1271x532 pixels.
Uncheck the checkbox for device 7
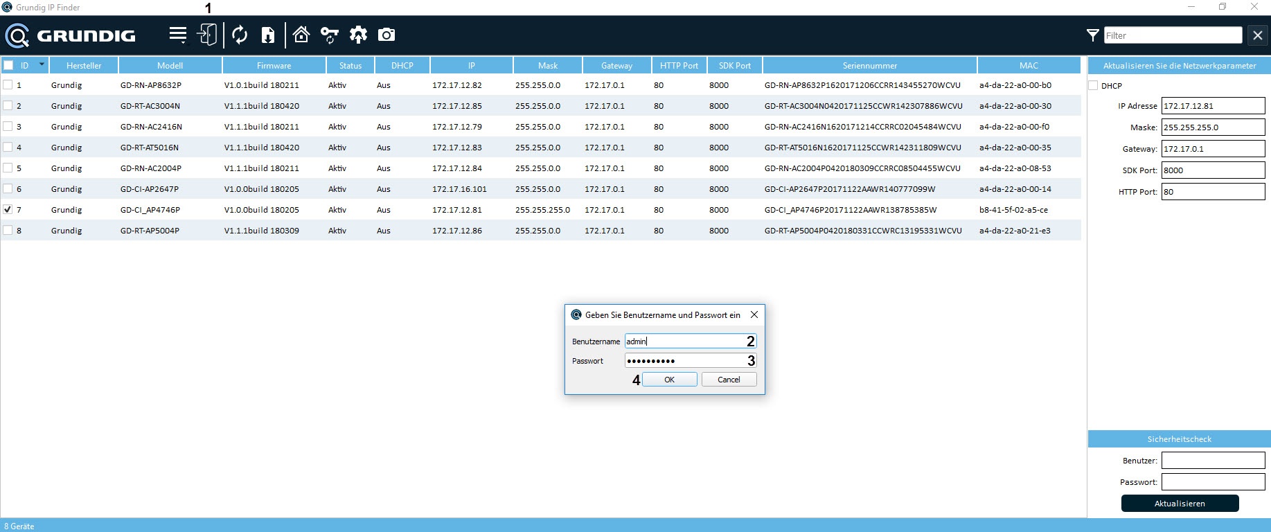coord(8,209)
